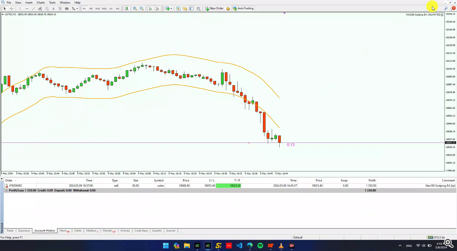Open the Windows Start menu
Viewport: 457px width, 251px height.
166,246
